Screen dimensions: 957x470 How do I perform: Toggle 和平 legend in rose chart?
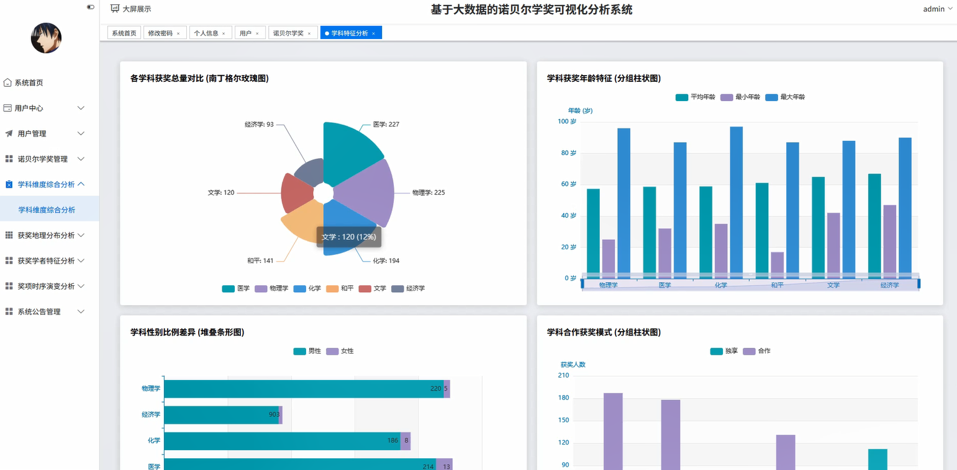pos(340,288)
